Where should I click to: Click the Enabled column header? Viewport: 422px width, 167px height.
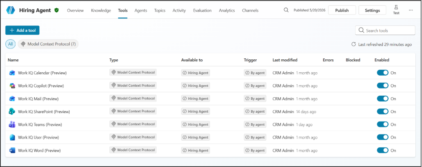[382, 60]
